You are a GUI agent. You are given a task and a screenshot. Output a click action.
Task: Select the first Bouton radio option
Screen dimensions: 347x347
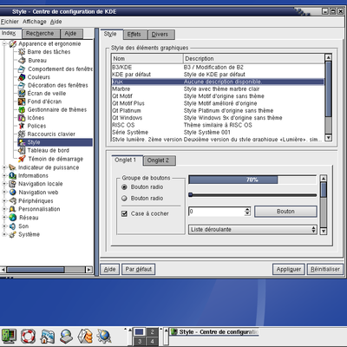pyautogui.click(x=124, y=187)
